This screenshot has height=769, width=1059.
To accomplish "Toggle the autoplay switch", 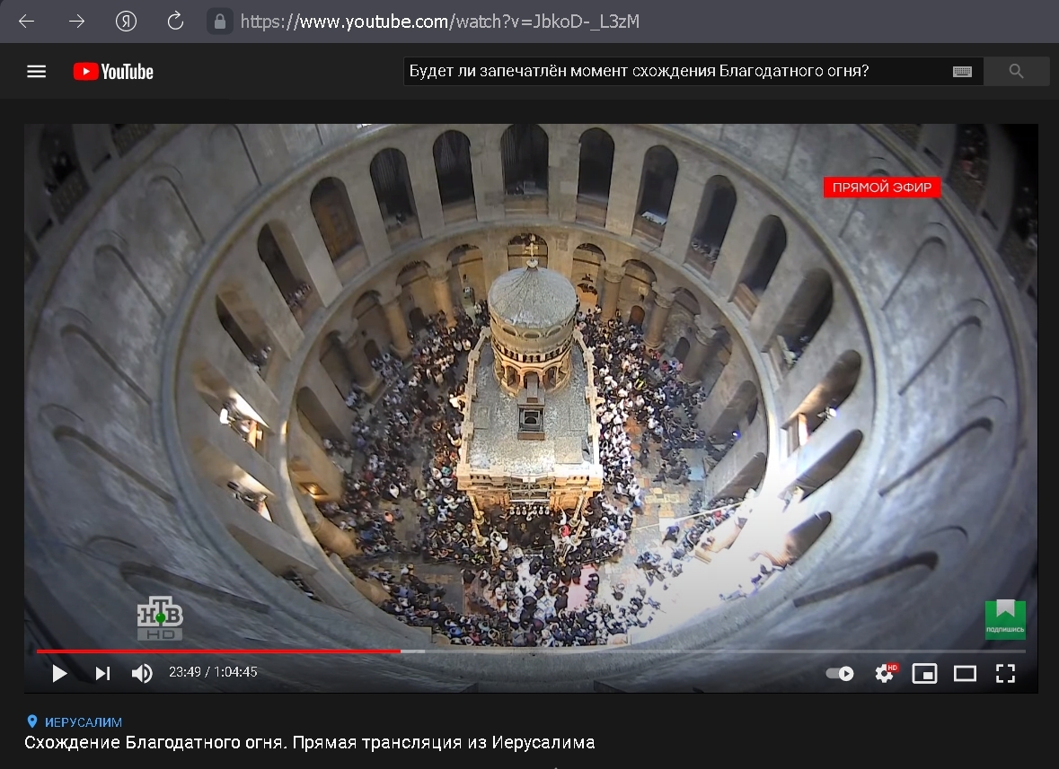I will (840, 673).
